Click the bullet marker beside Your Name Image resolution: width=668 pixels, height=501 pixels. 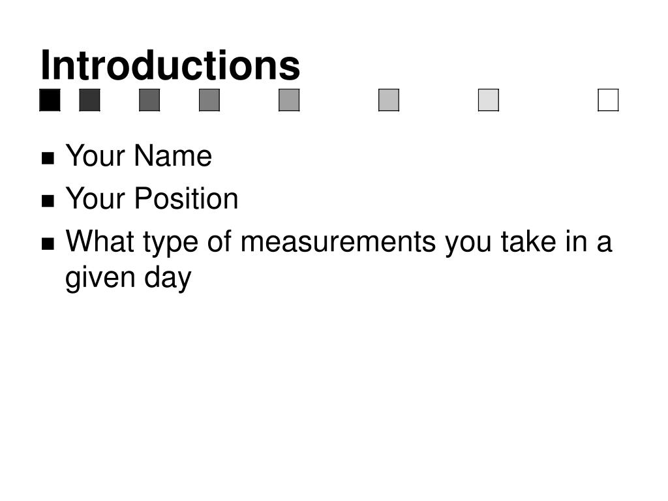48,158
